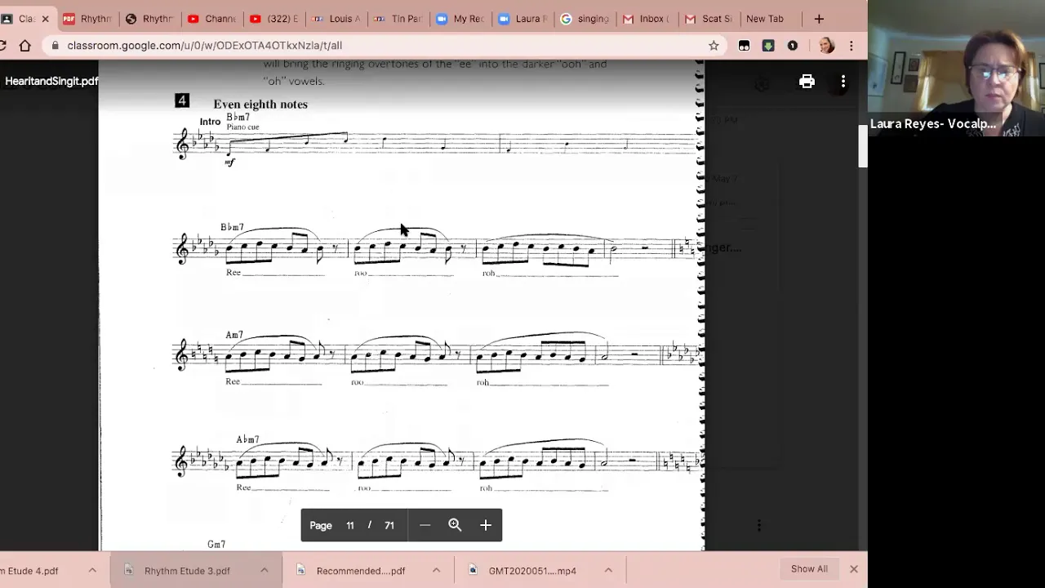View site info via the lock icon
Image resolution: width=1045 pixels, height=588 pixels.
pyautogui.click(x=56, y=46)
